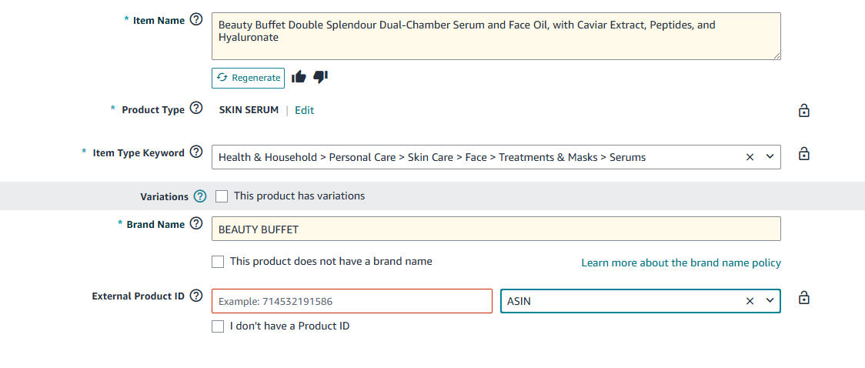Open Item Name help icon
865x368 pixels.
click(x=195, y=20)
